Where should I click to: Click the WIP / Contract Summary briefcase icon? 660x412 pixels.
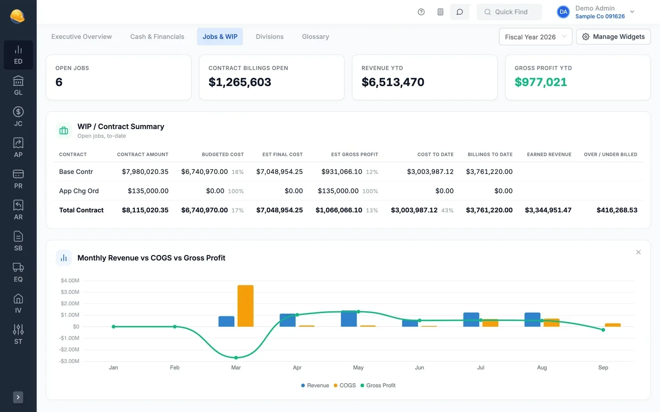64,130
